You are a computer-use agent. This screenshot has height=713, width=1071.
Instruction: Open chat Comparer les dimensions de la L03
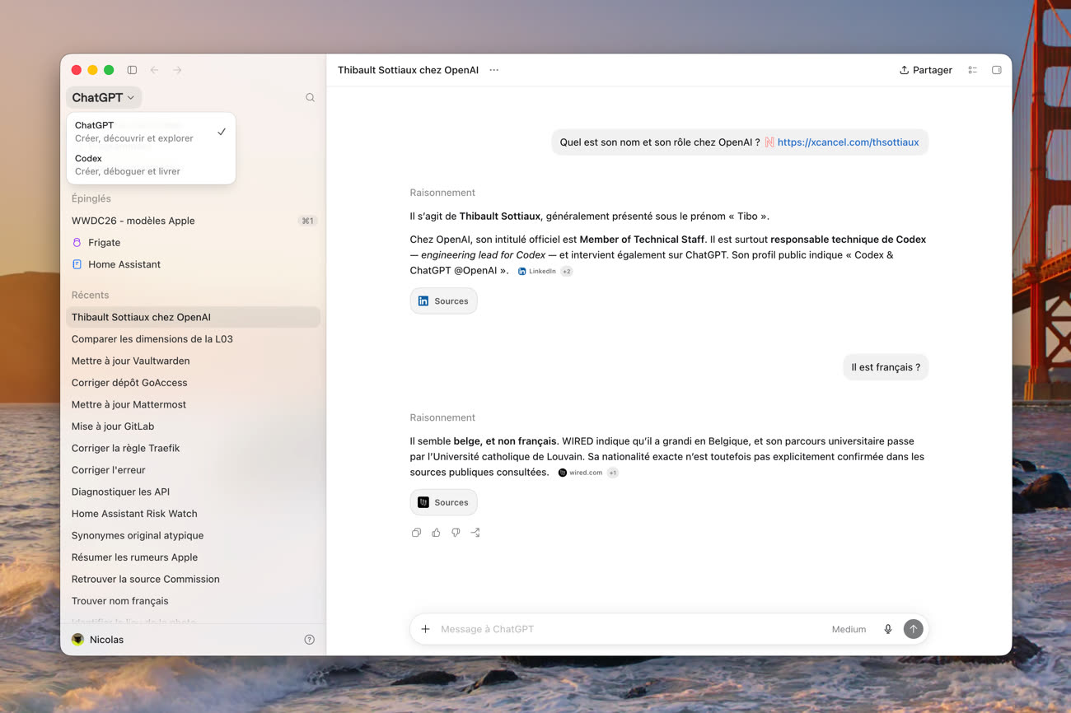[193, 338]
